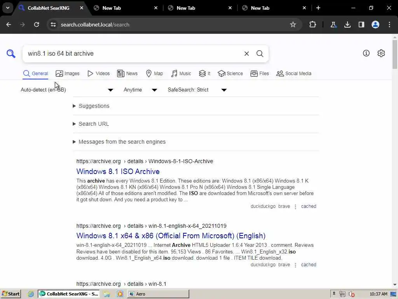Viewport: 398px width, 299px height.
Task: Switch to Social Media category
Action: point(294,74)
